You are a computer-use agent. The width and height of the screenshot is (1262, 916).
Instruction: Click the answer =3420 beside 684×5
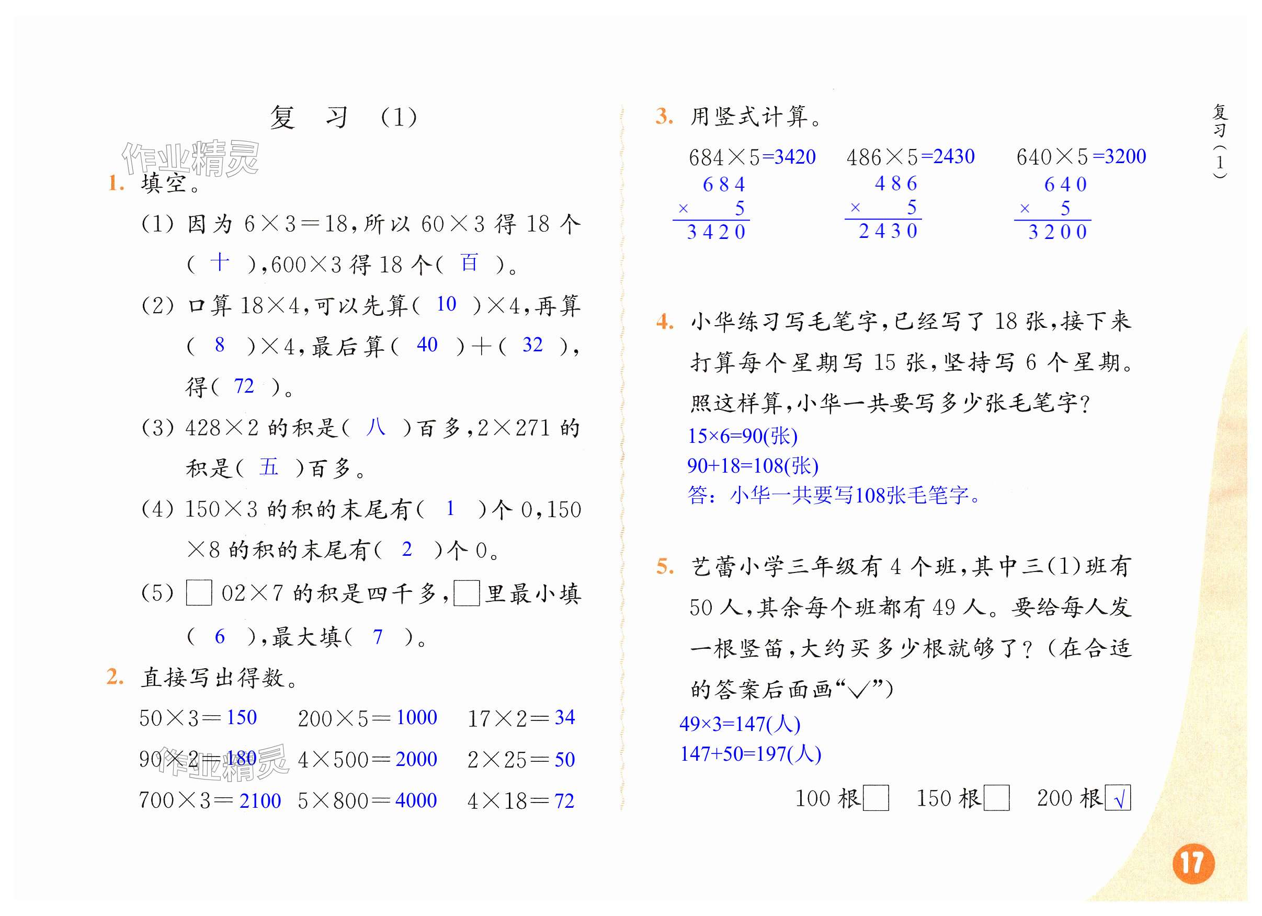[x=789, y=157]
